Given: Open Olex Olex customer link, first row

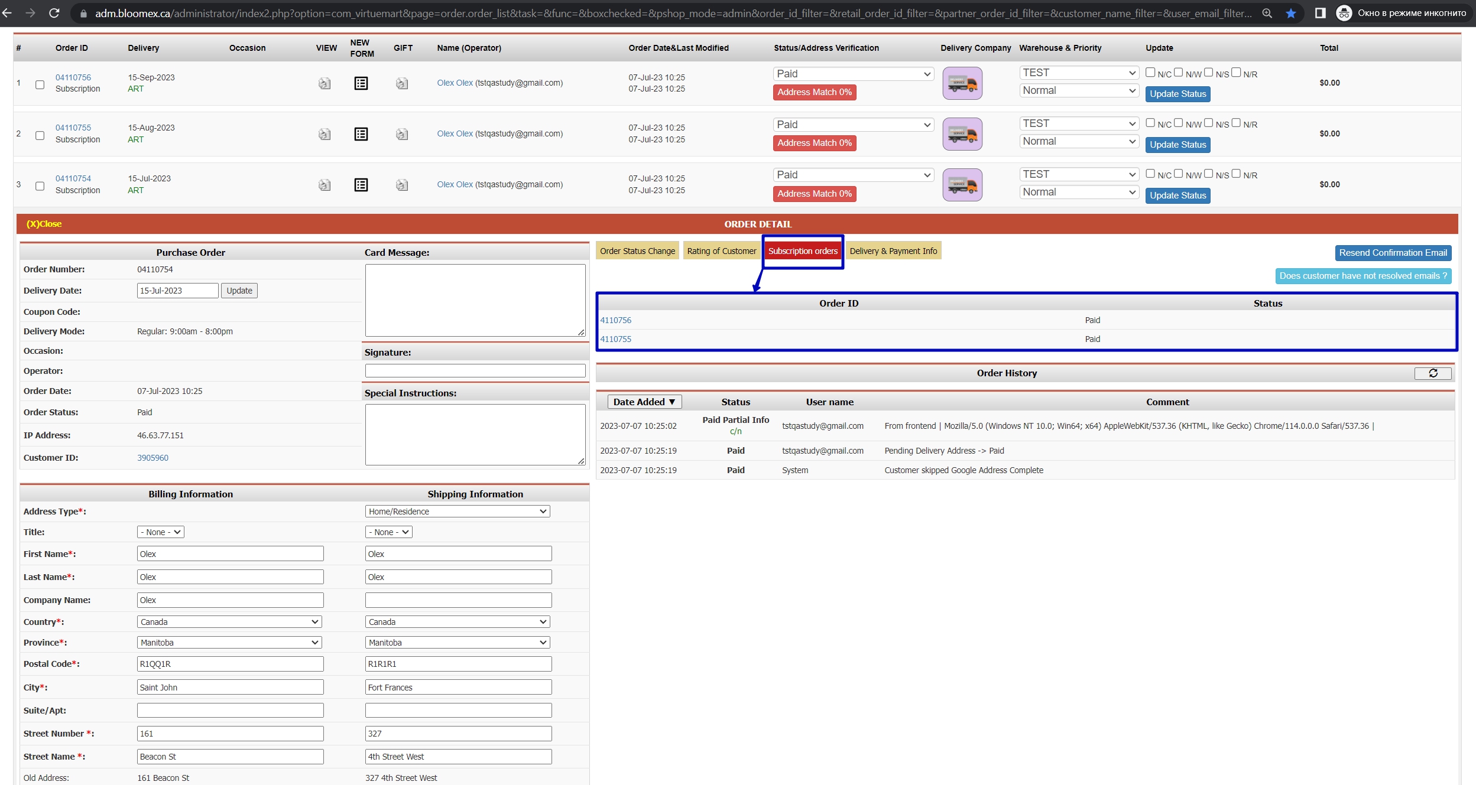Looking at the screenshot, I should pos(455,83).
